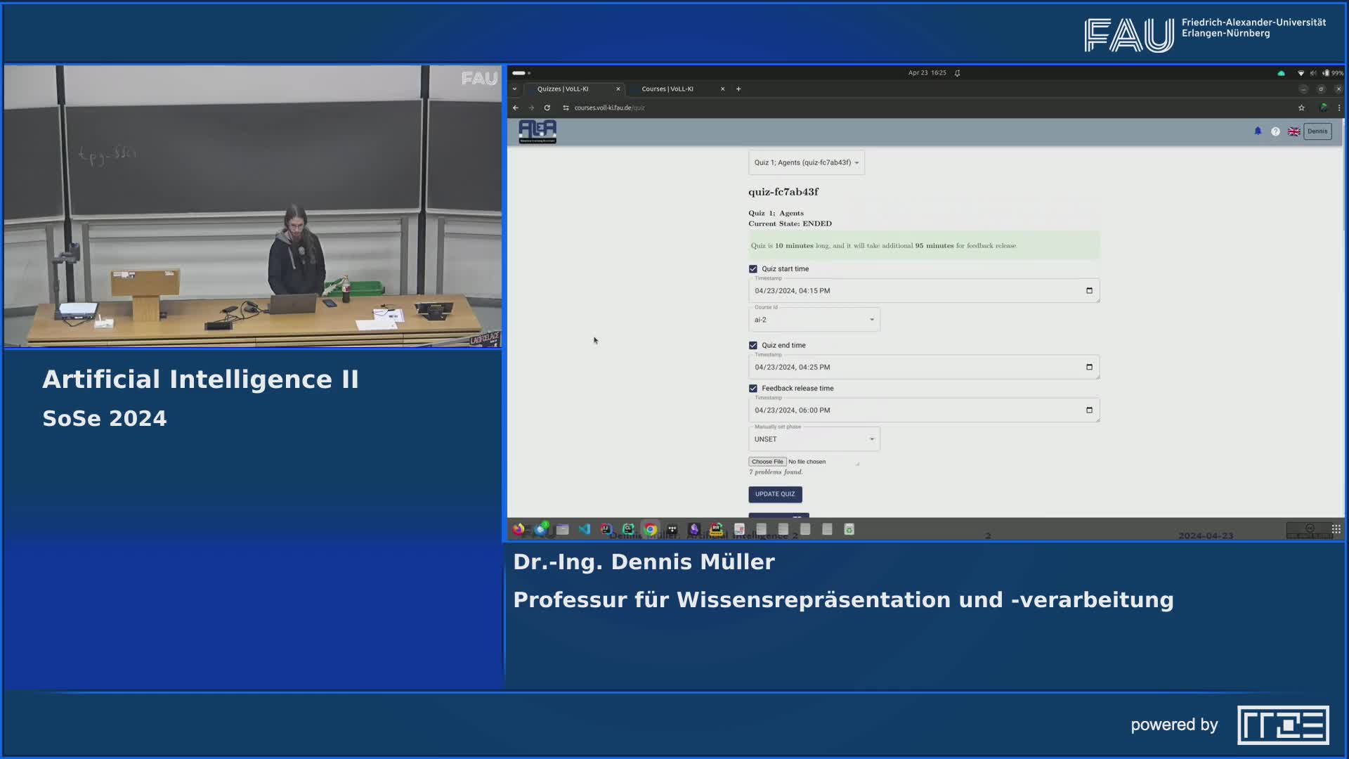Image resolution: width=1349 pixels, height=759 pixels.
Task: Click the Choose File button
Action: click(767, 461)
